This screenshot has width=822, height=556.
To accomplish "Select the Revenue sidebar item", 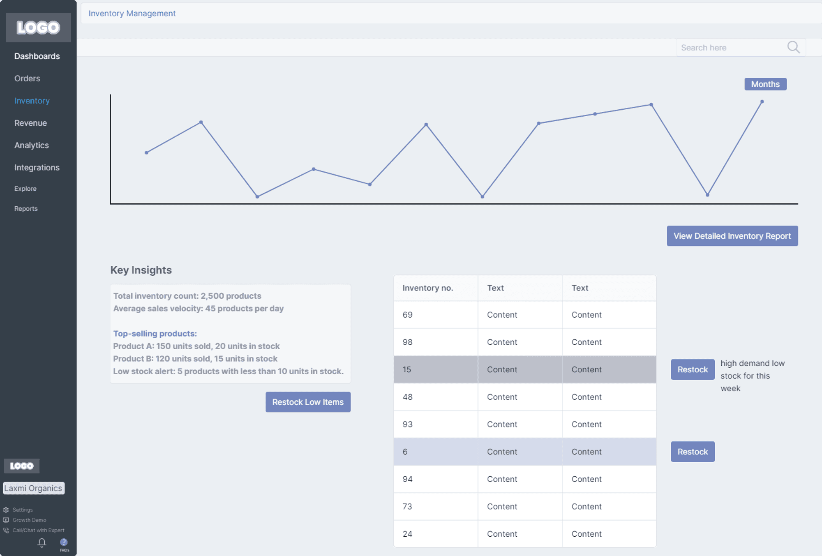I will (30, 123).
